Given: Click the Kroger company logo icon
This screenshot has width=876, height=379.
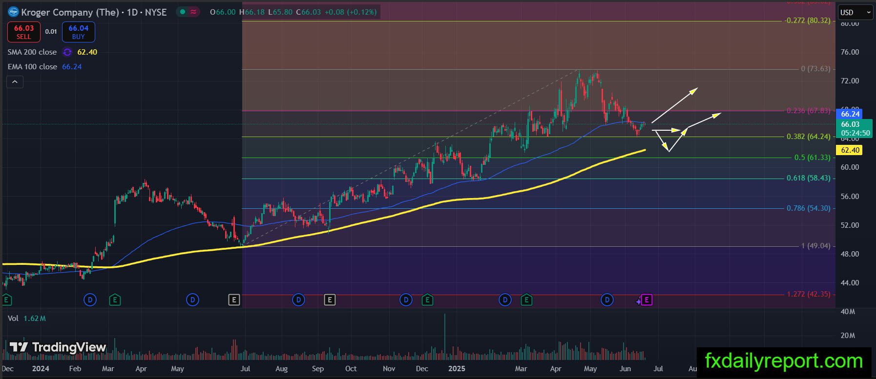Looking at the screenshot, I should [13, 12].
